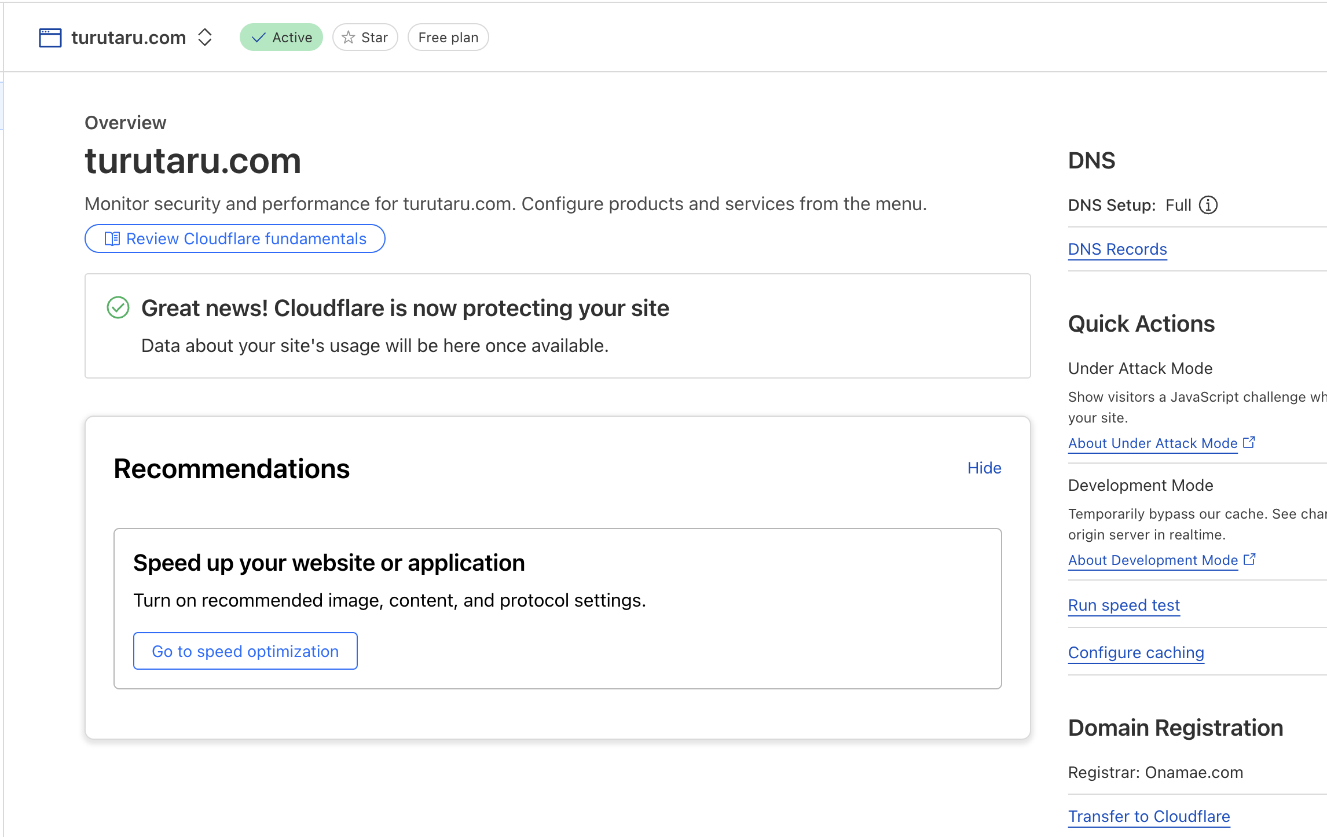Click the Overview breadcrumb text

coord(126,123)
